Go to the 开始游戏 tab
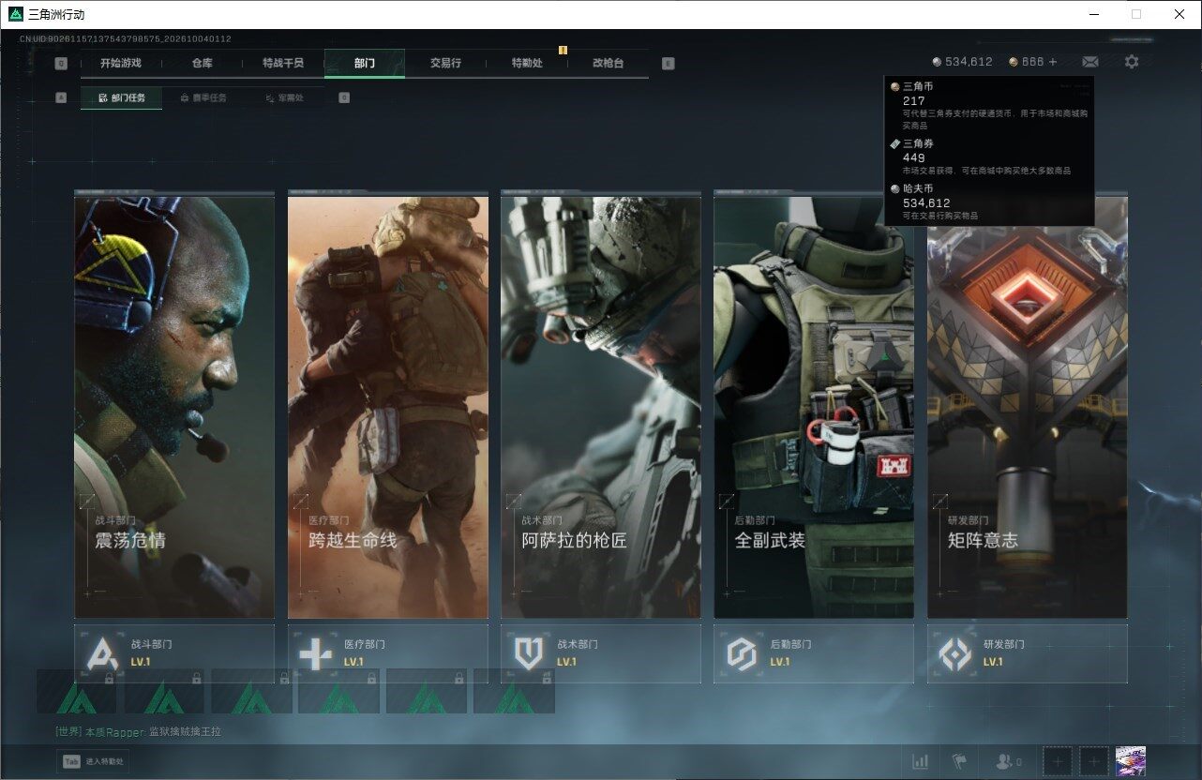 pyautogui.click(x=121, y=63)
